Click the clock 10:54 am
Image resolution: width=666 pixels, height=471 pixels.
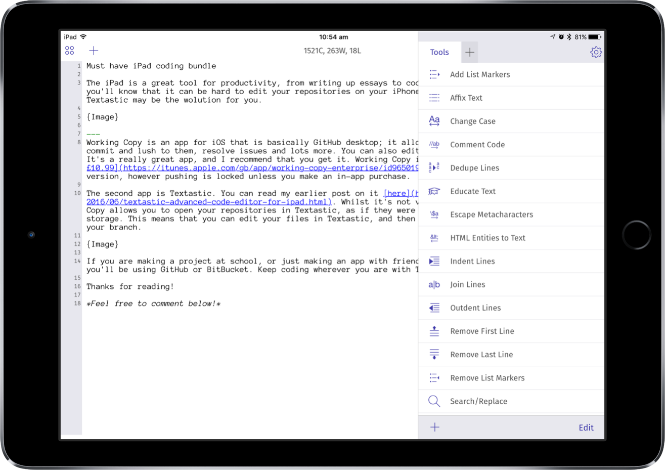pos(333,37)
